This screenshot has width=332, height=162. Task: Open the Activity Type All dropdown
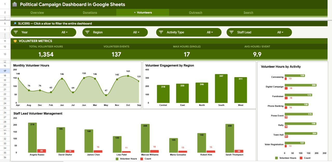(x=210, y=32)
